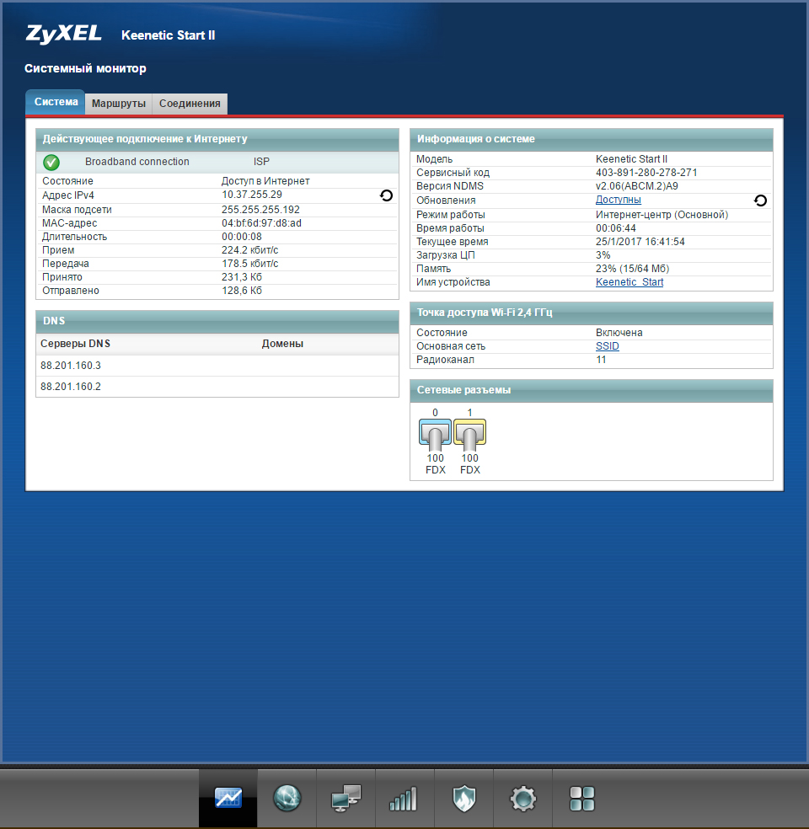Open the System Monitor chart icon
The image size is (809, 829).
click(228, 798)
